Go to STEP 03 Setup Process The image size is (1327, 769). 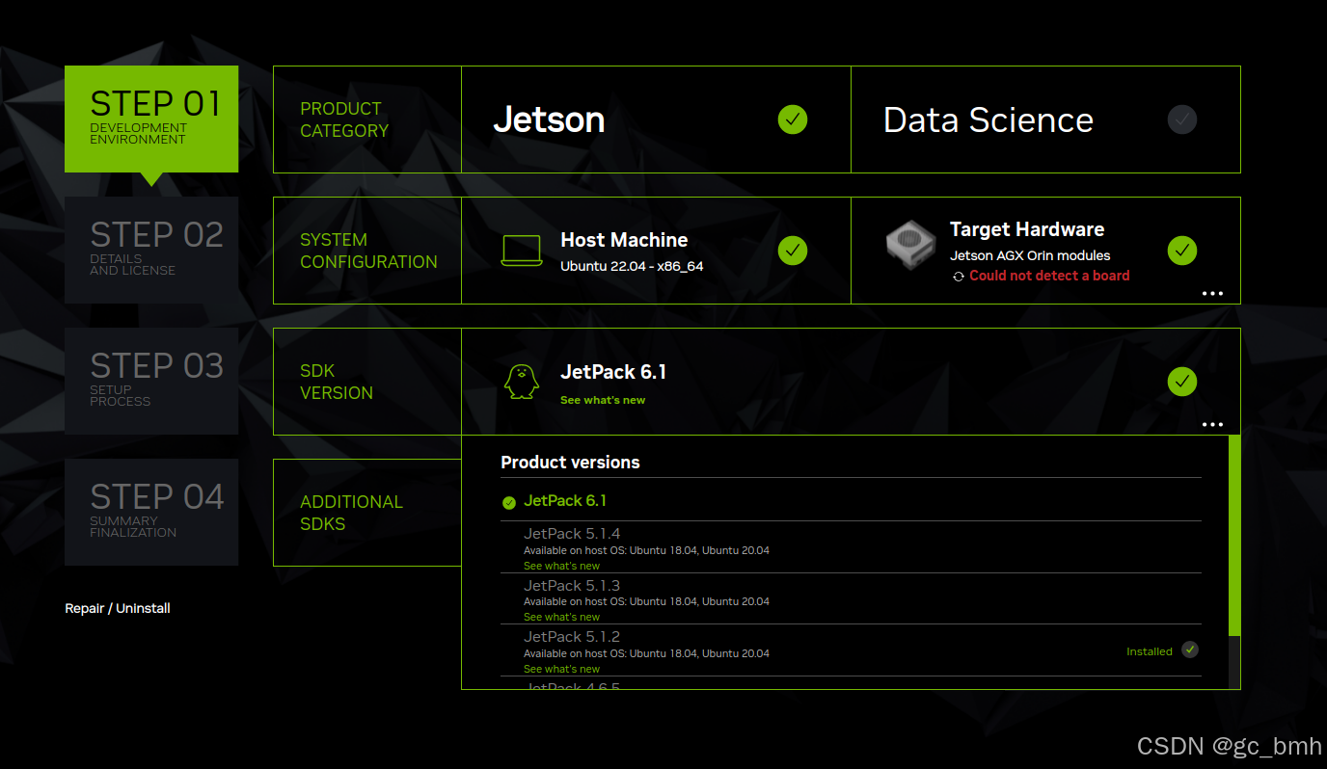151,381
